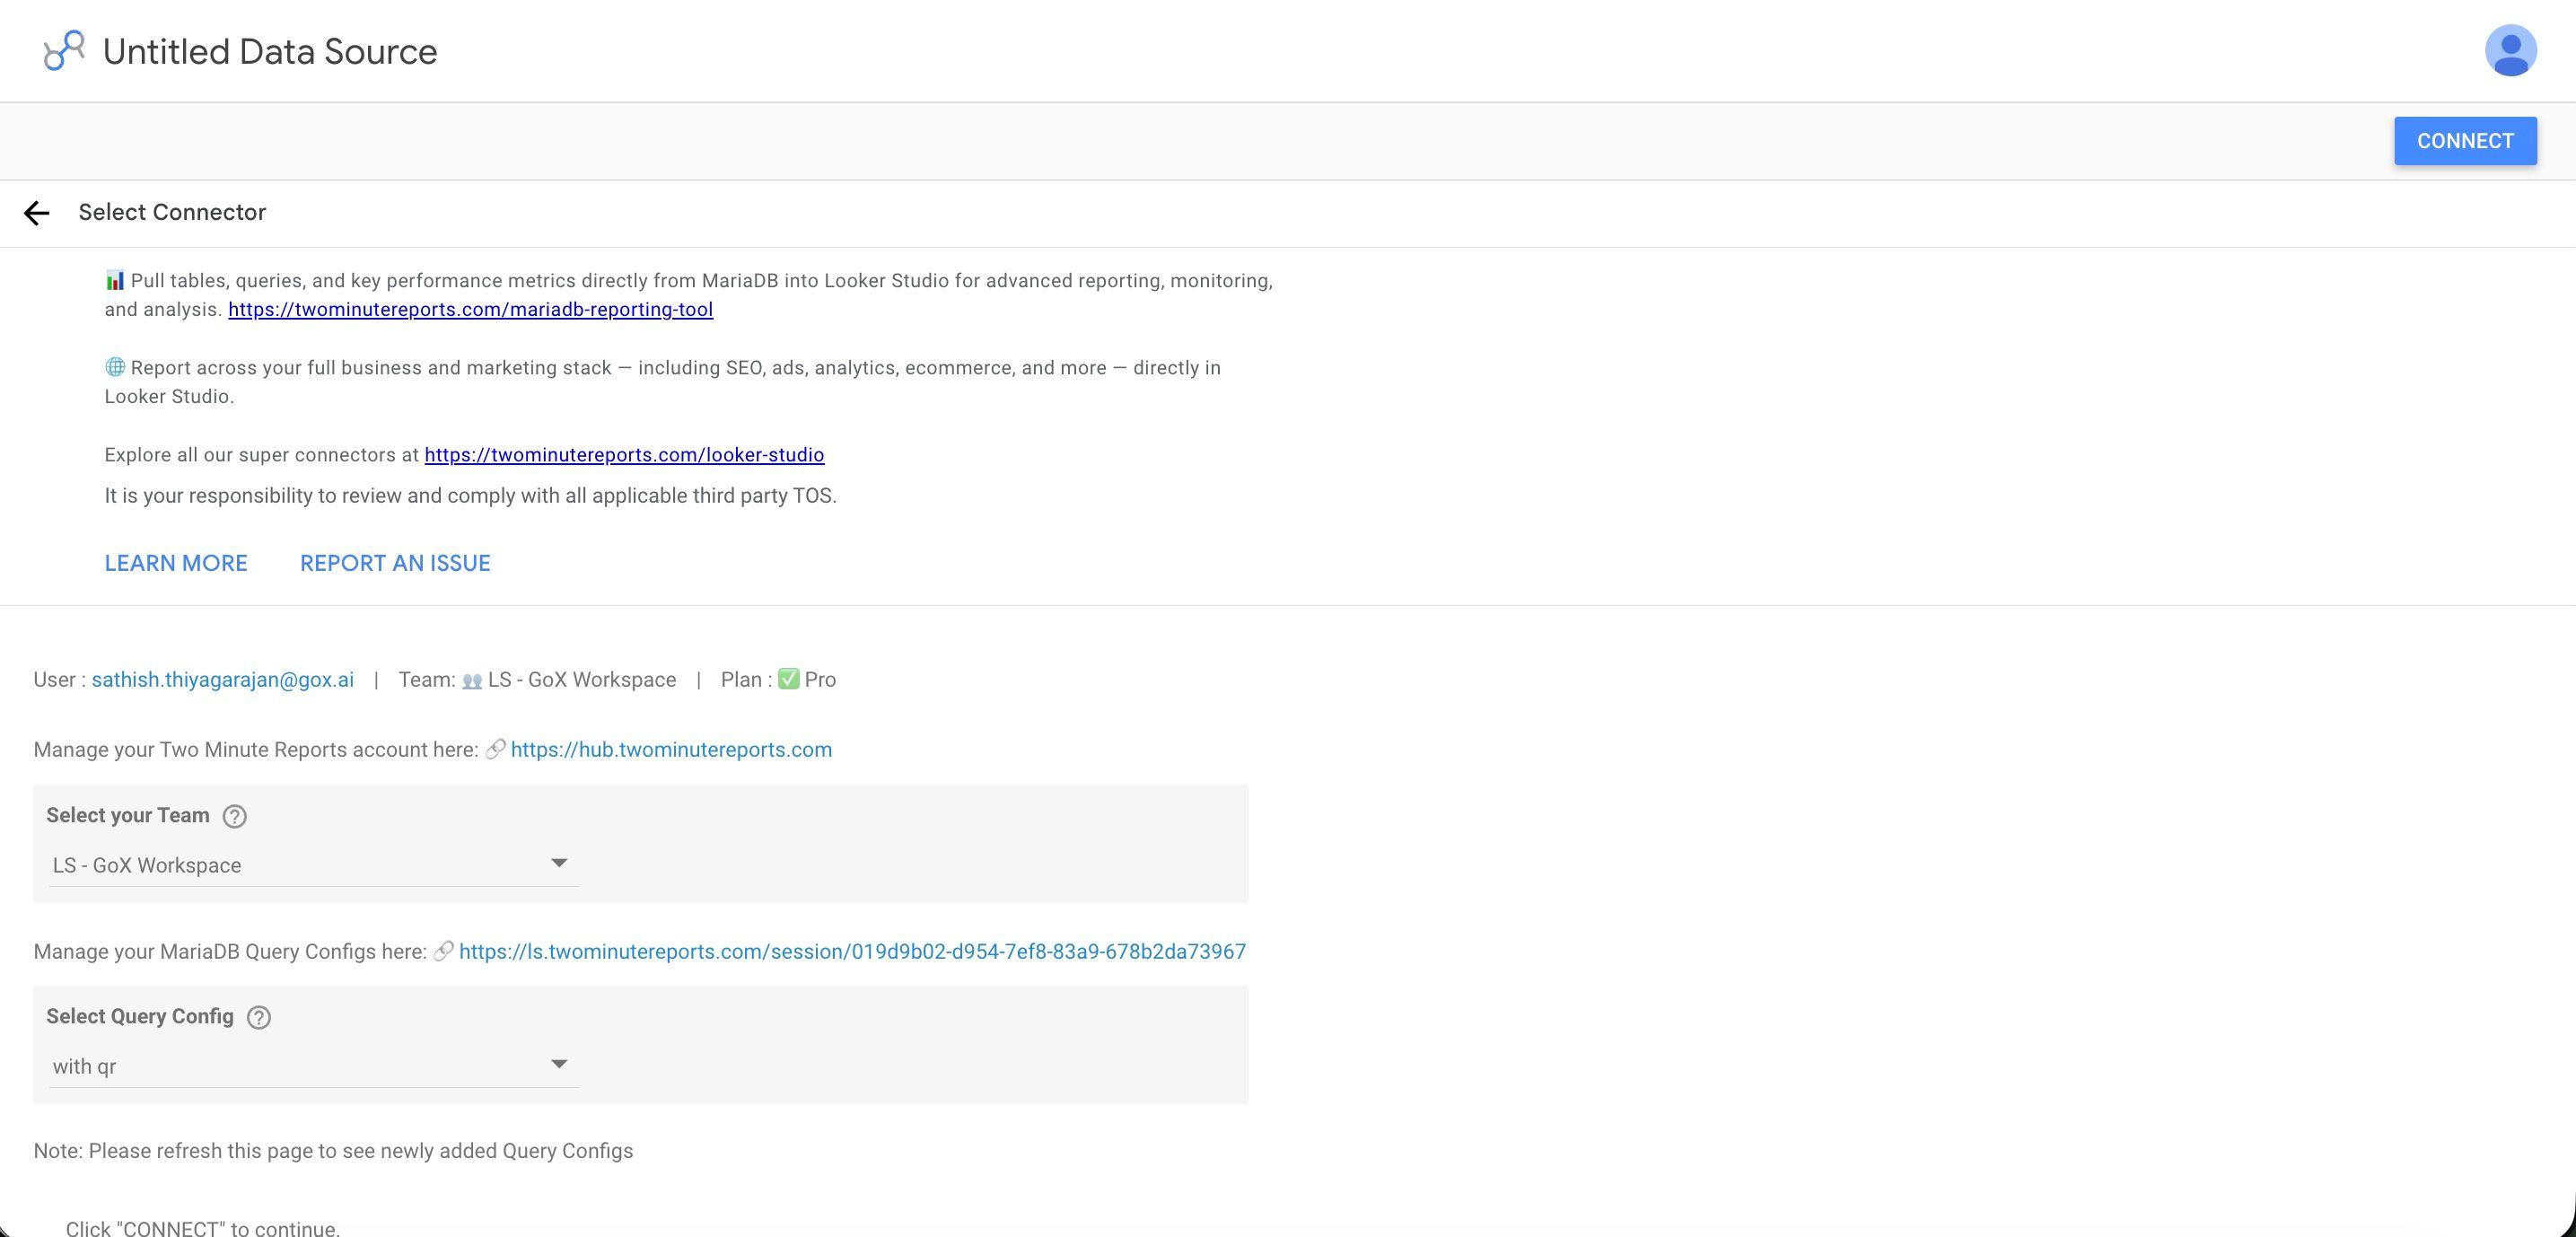Expand the LS - GoX Workspace dropdown arrow
The image size is (2576, 1237).
560,861
